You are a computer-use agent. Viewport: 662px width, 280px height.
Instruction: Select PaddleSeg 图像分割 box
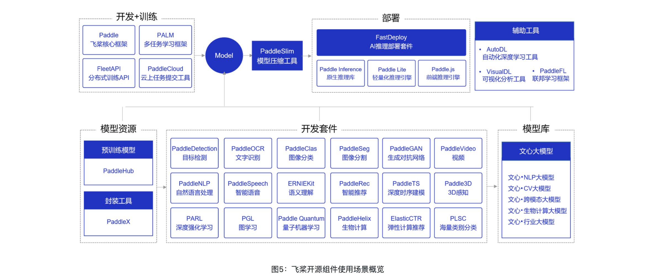pos(354,153)
